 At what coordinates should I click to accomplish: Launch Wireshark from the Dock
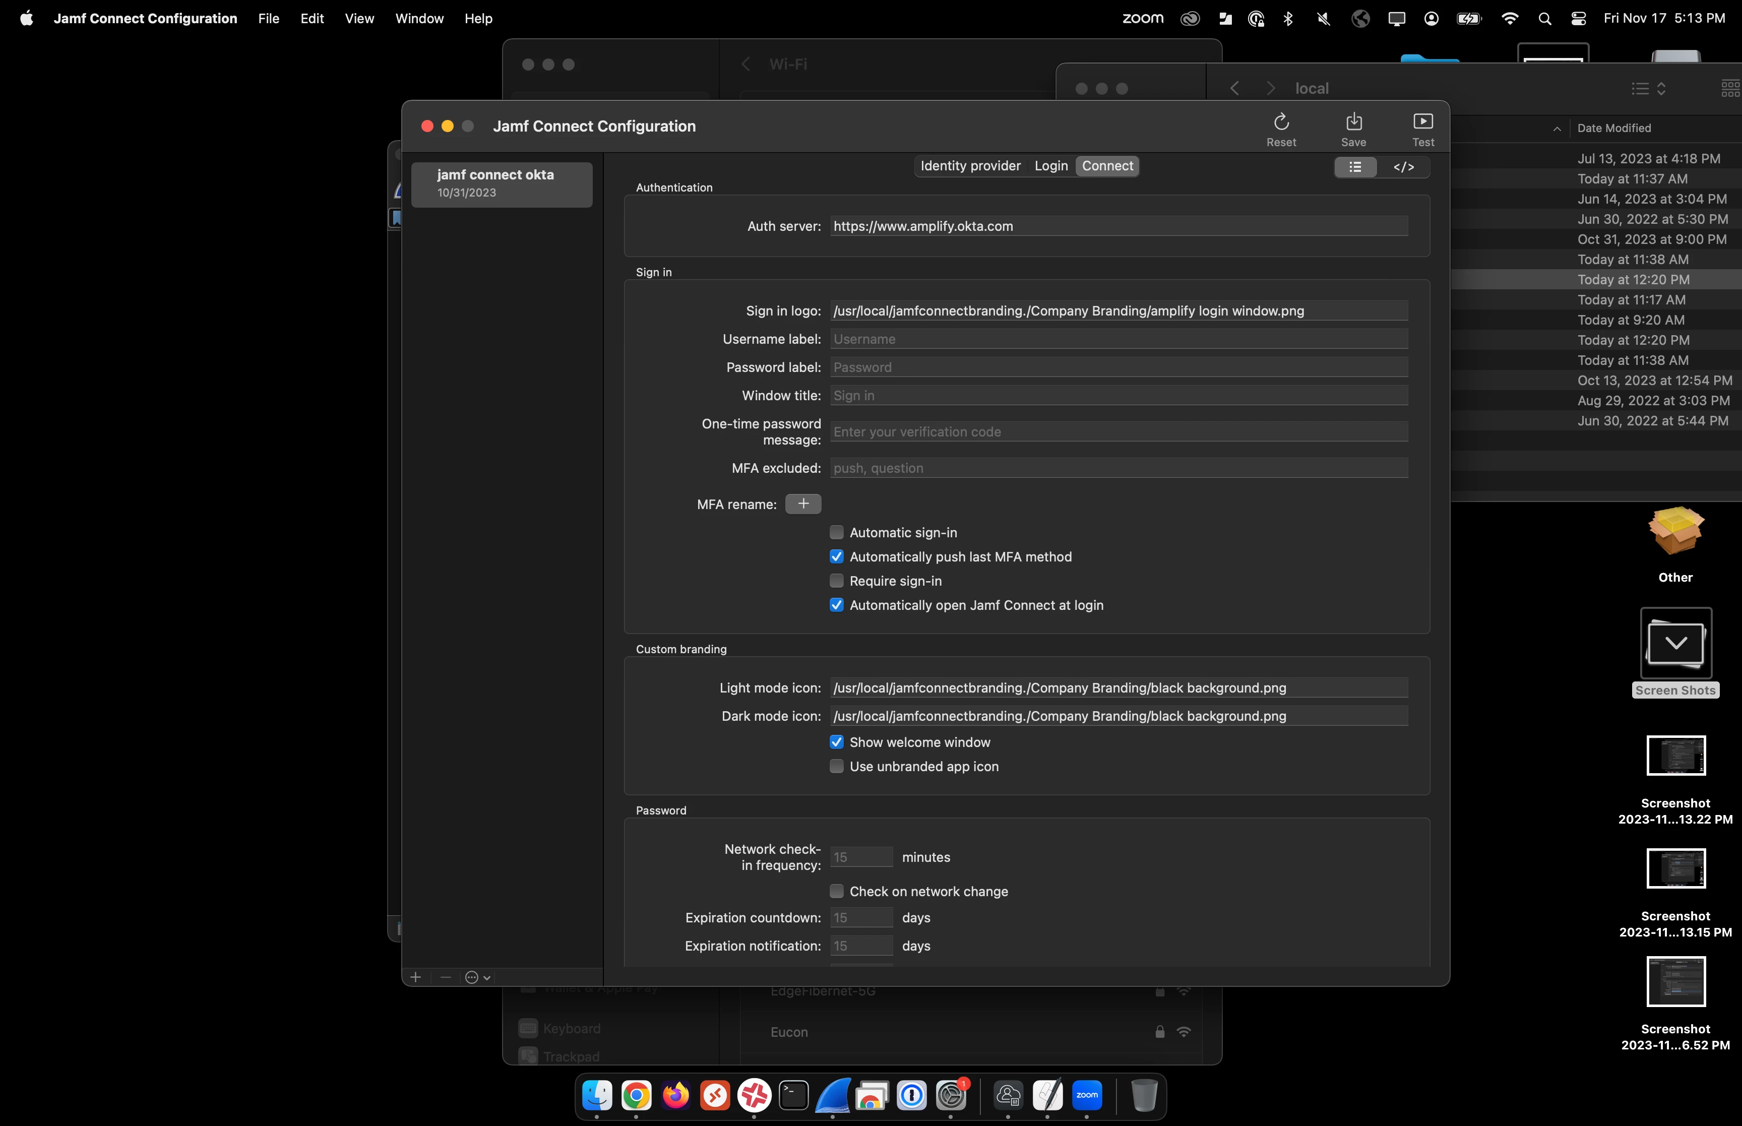tap(833, 1095)
